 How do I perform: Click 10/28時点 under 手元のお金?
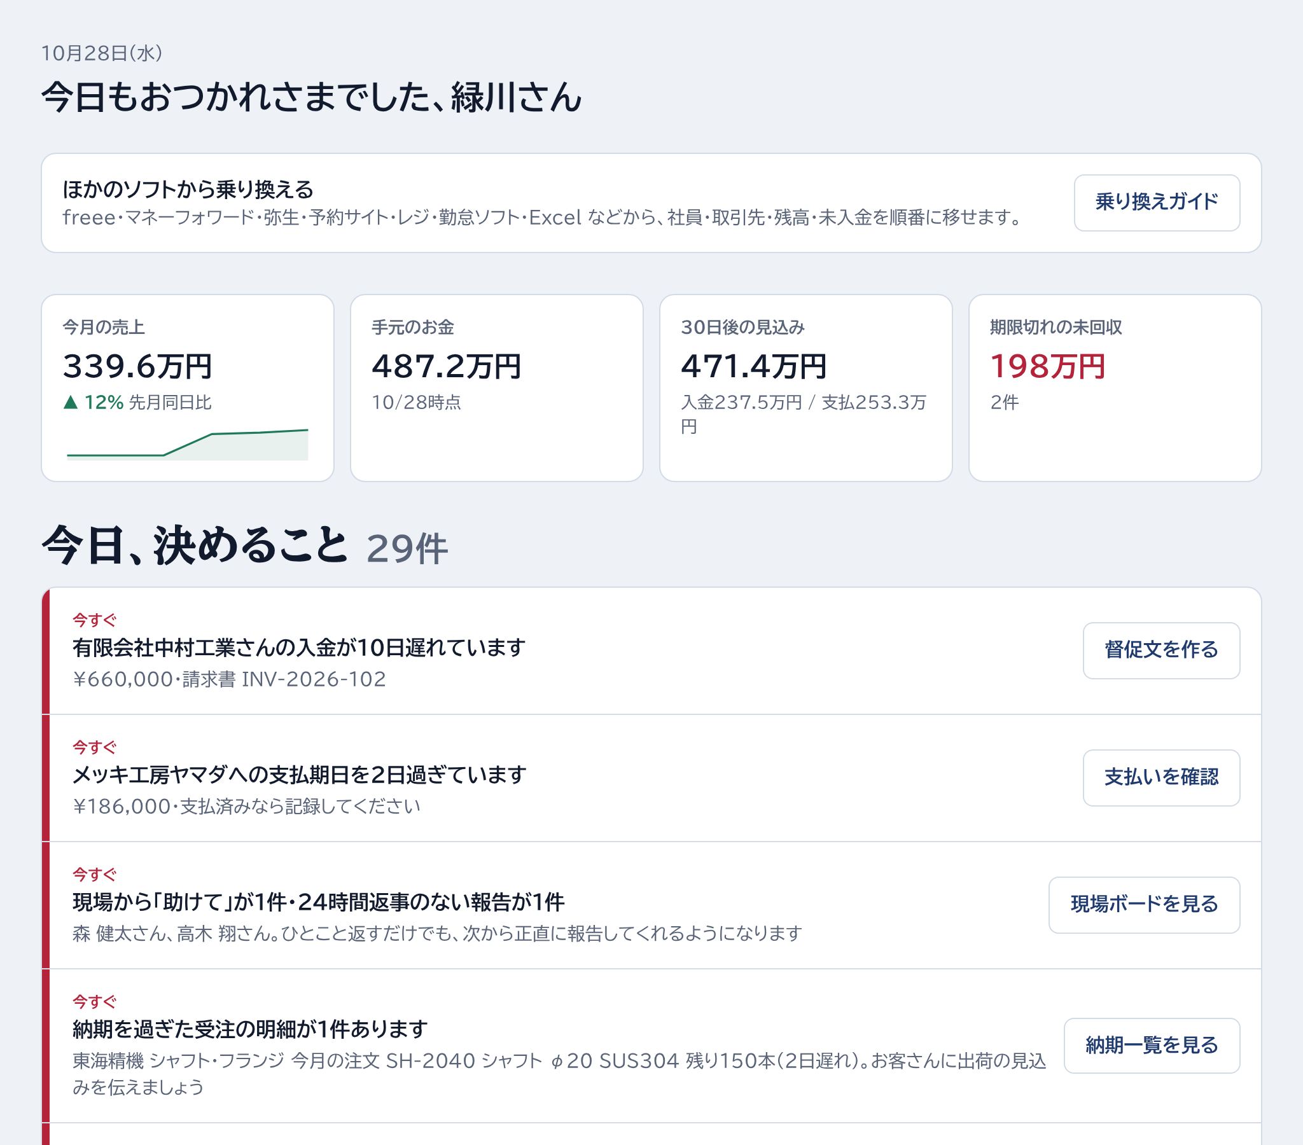tap(416, 402)
